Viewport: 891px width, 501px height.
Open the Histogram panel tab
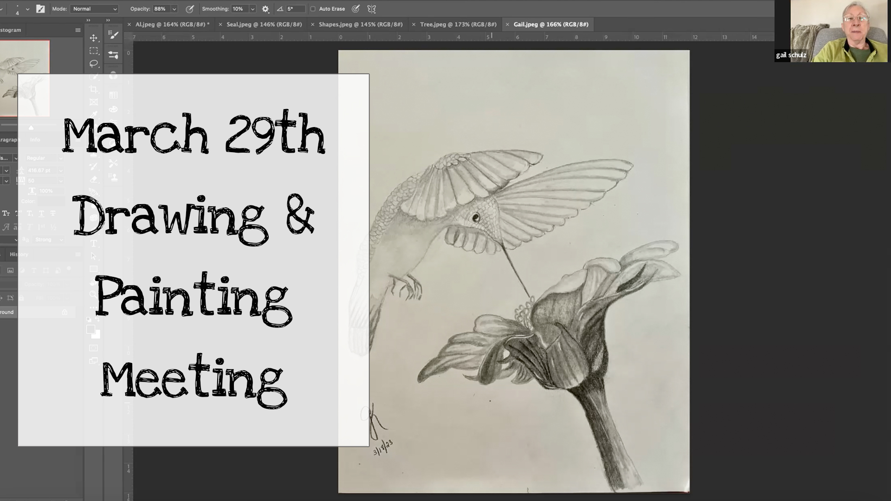click(10, 30)
